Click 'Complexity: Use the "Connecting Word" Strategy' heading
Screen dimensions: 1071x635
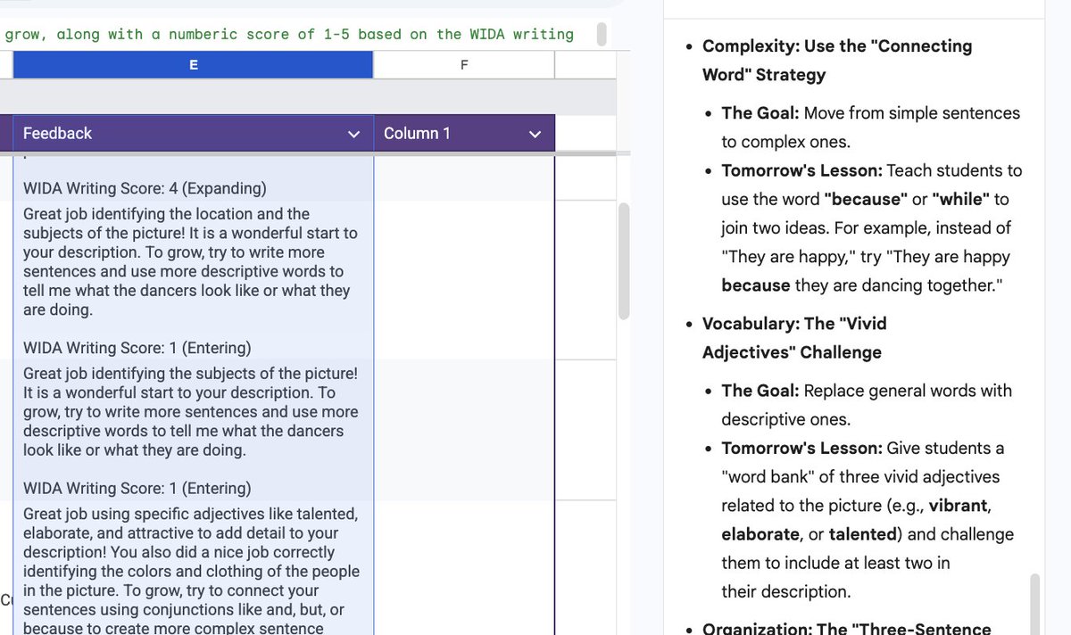point(836,60)
